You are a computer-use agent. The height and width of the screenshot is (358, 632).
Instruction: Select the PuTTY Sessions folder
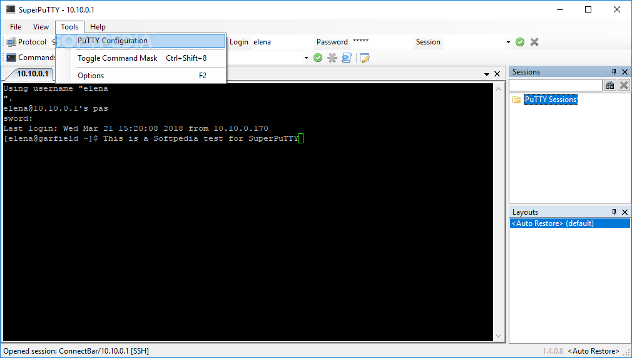tap(551, 100)
